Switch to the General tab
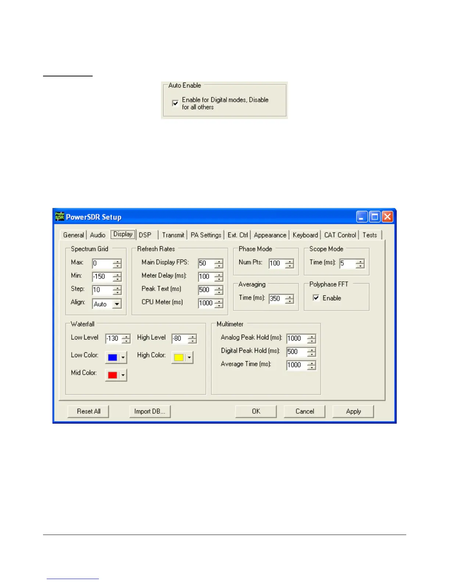Image resolution: width=450 pixels, height=582 pixels. [74, 235]
